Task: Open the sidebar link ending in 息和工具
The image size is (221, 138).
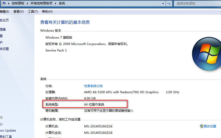Action: click(x=6, y=136)
